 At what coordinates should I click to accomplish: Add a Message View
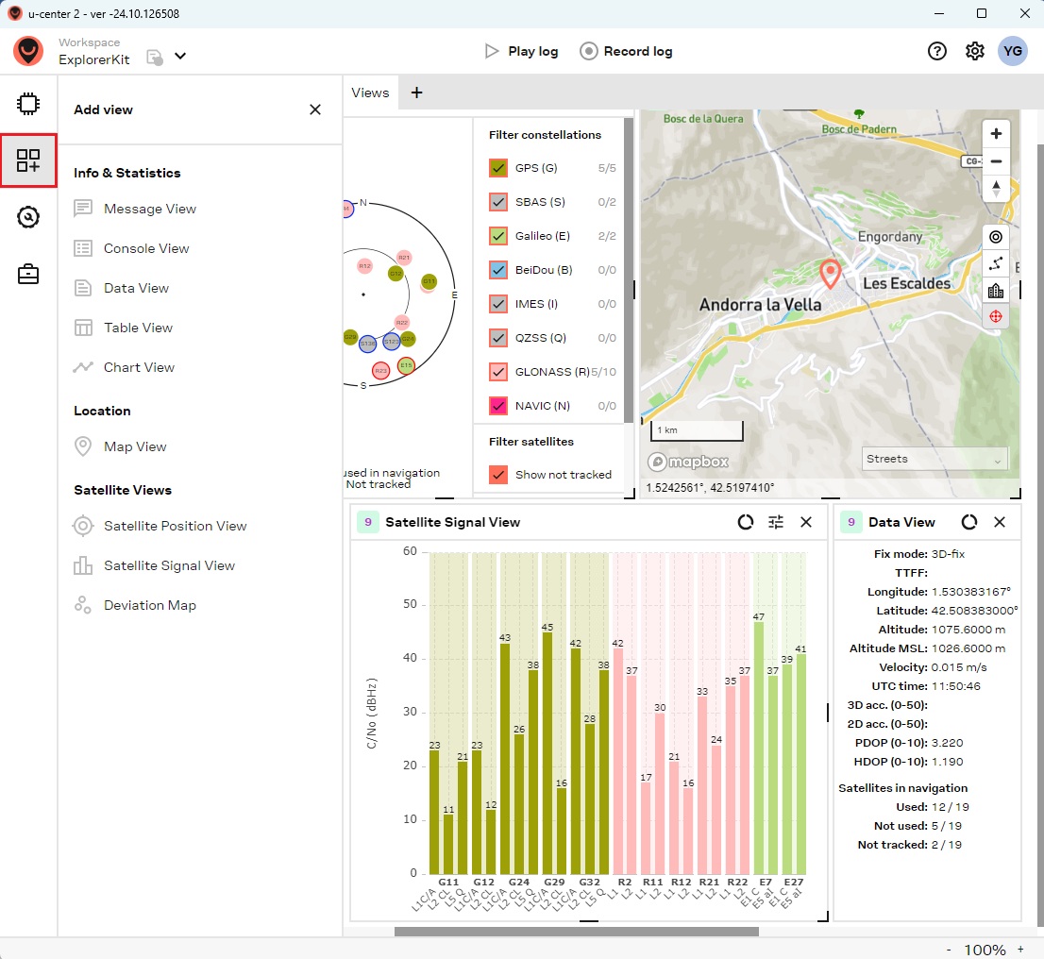point(150,209)
